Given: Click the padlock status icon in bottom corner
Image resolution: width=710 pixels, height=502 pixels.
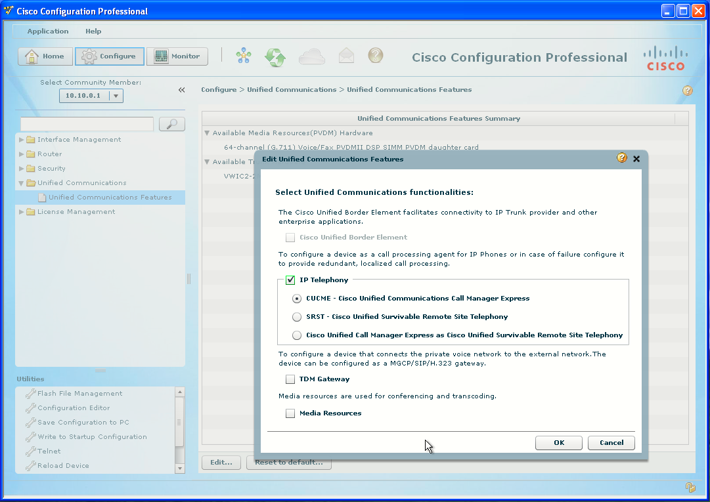Looking at the screenshot, I should pos(690,487).
